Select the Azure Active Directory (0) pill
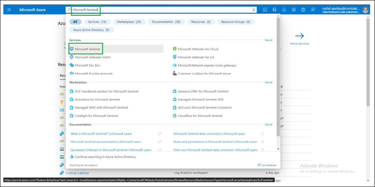The height and width of the screenshot is (187, 375). 91,30
